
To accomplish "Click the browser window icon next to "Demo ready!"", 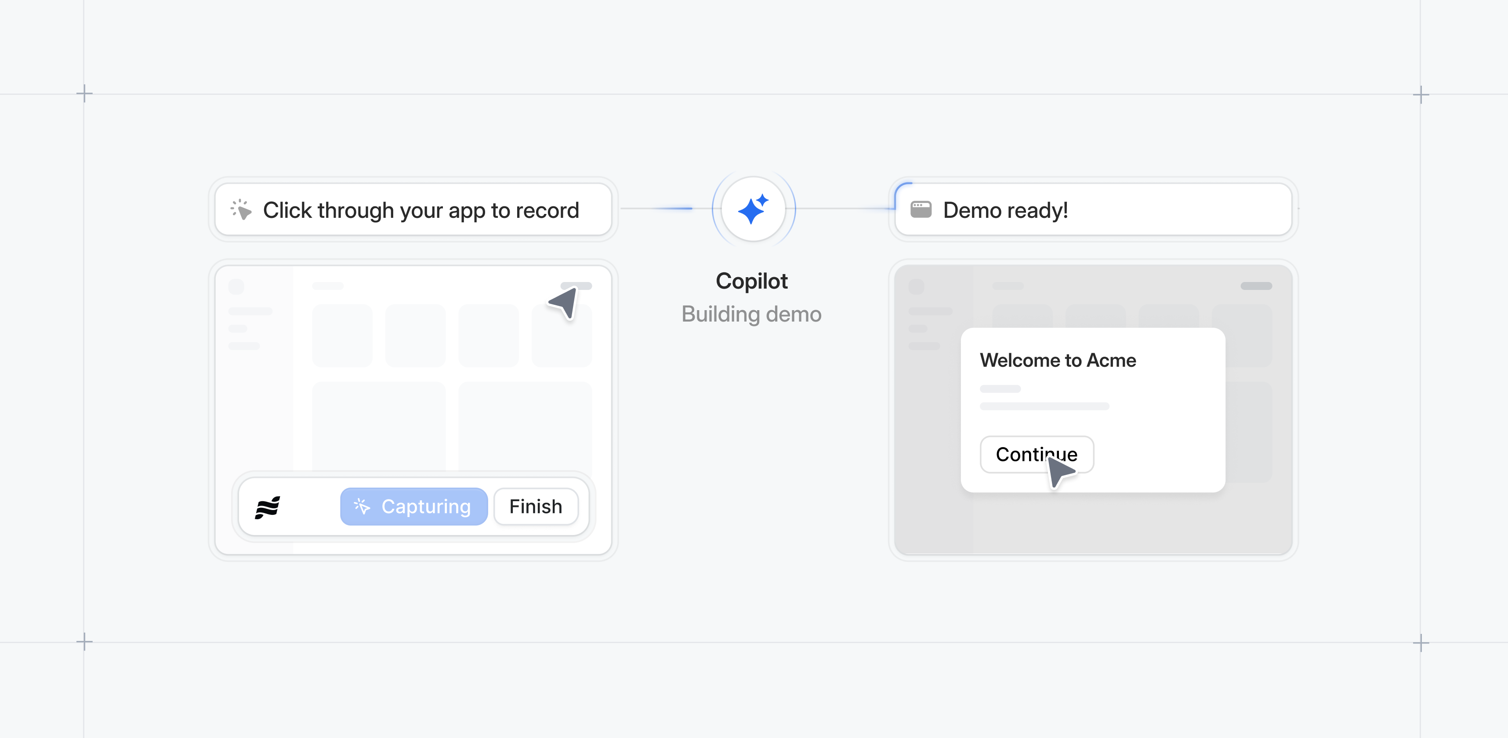I will tap(920, 210).
